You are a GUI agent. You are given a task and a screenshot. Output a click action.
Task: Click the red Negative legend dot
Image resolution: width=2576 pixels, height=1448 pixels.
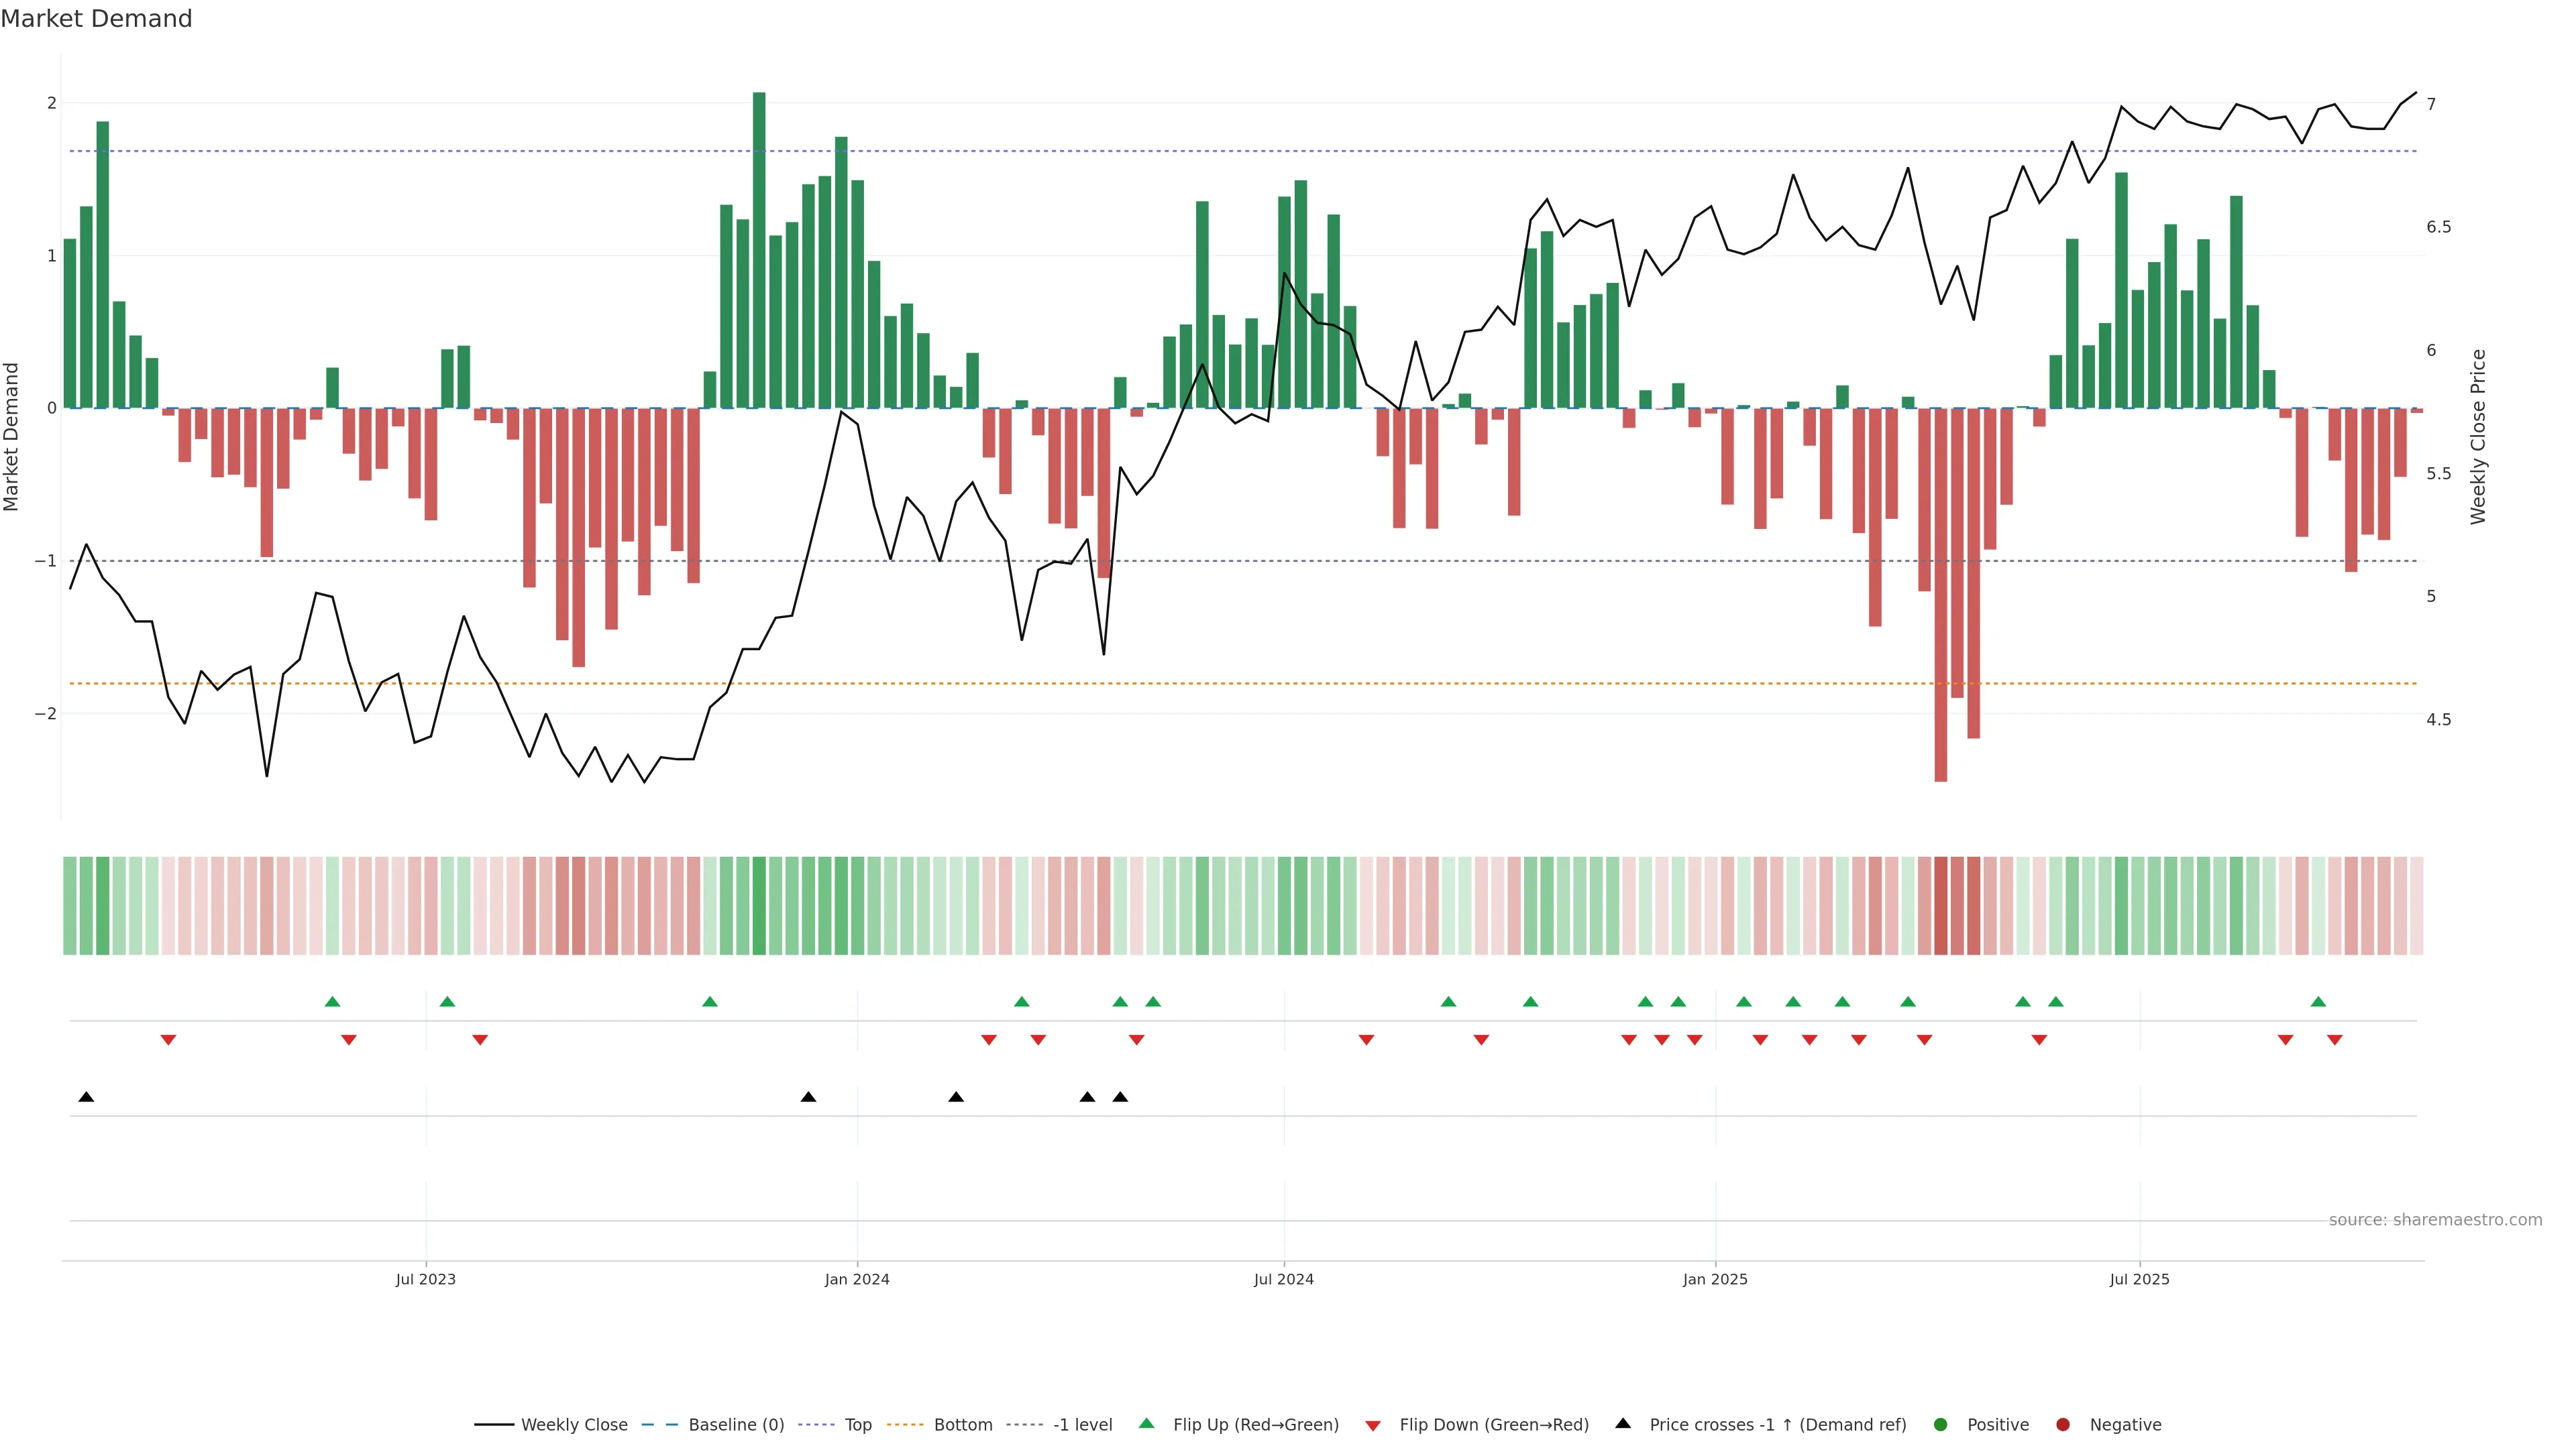click(x=2063, y=1424)
